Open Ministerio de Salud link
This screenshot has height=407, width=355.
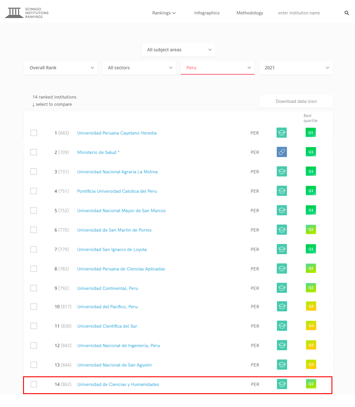[x=98, y=153]
